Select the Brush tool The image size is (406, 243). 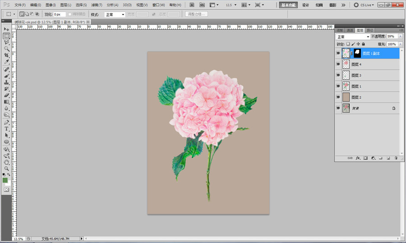6,76
